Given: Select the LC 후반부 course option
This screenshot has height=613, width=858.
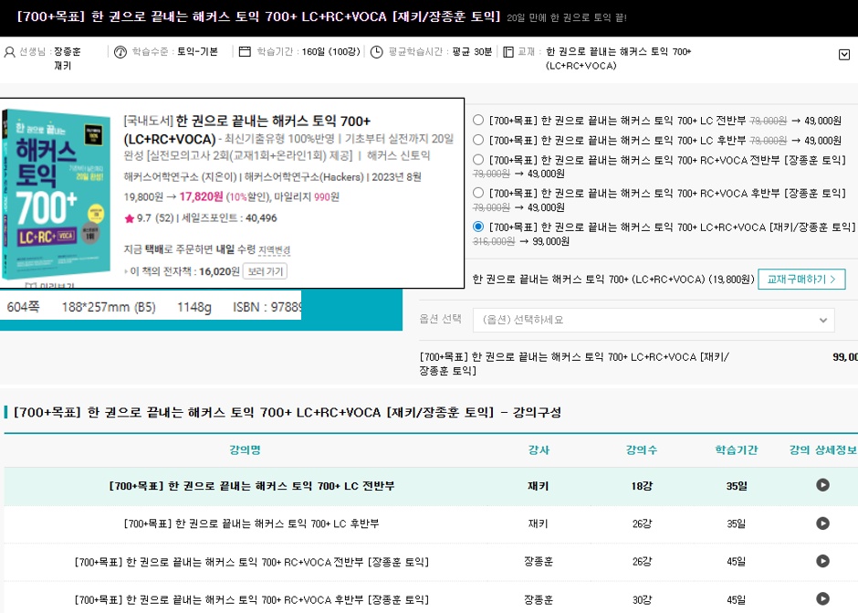Looking at the screenshot, I should click(478, 140).
